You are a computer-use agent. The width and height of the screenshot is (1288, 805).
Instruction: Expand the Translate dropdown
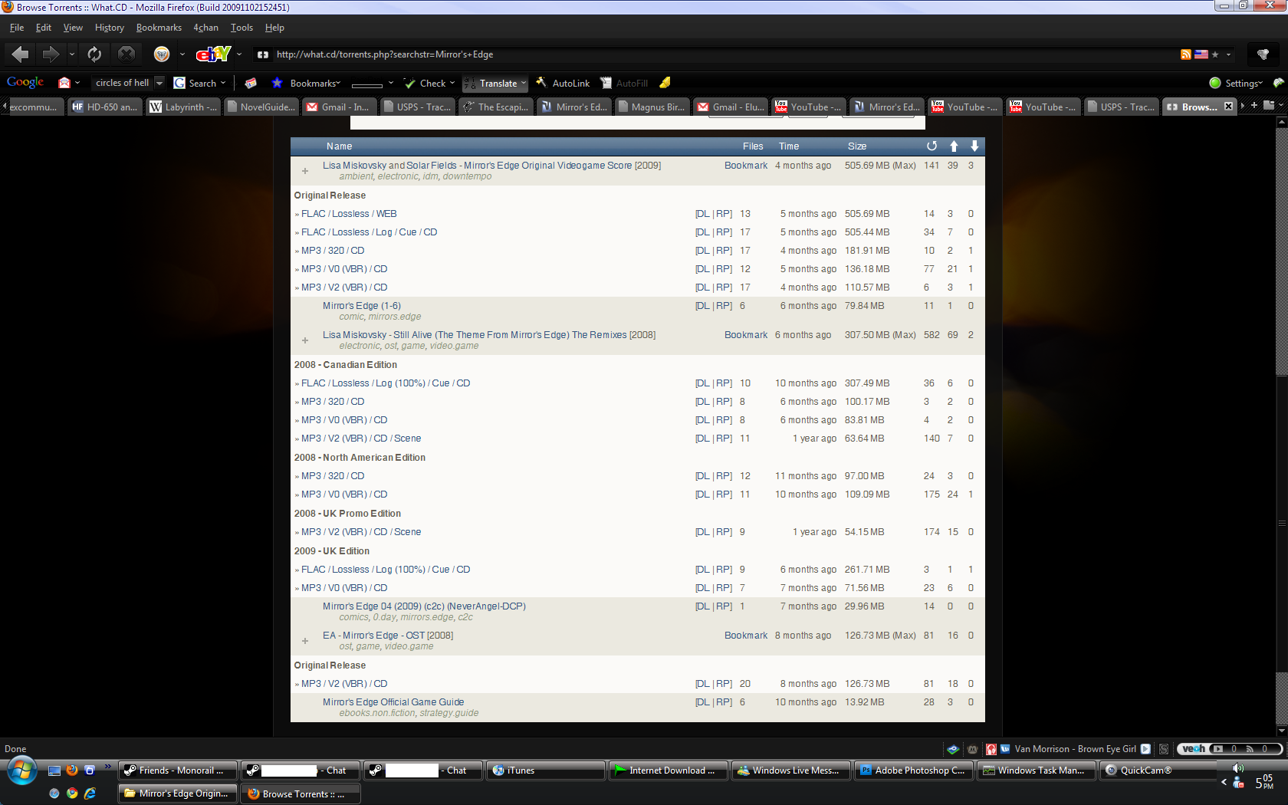pyautogui.click(x=524, y=83)
